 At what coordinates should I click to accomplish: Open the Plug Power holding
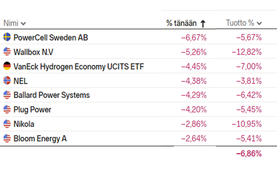[x=32, y=110]
